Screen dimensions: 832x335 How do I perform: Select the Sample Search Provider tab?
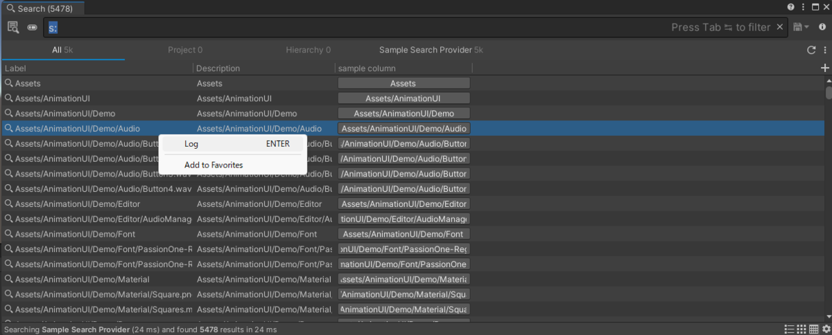click(x=431, y=50)
